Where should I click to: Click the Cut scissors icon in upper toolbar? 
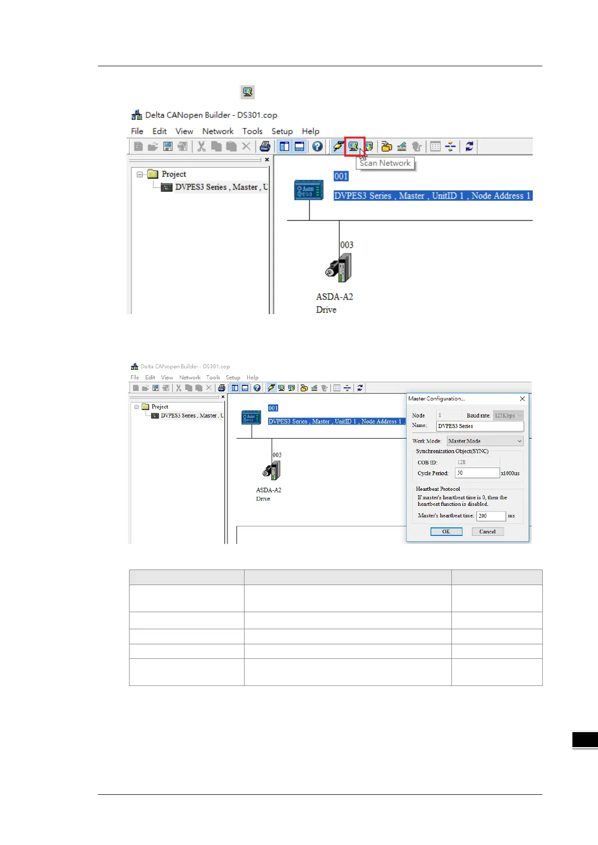[x=201, y=147]
